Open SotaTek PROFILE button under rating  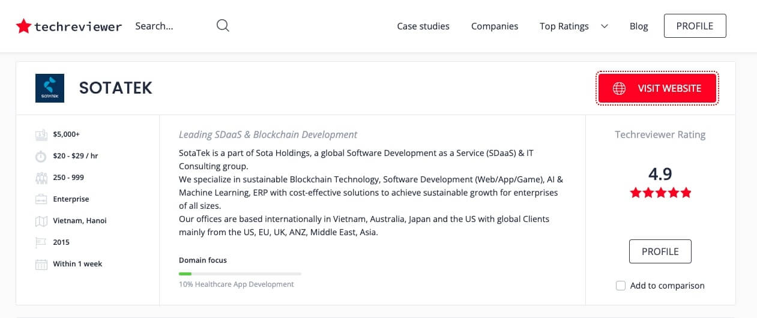[660, 251]
